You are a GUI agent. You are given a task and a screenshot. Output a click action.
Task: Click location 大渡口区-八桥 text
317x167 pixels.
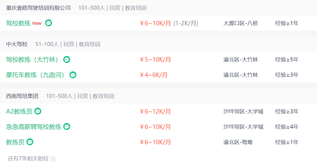[x=241, y=23]
